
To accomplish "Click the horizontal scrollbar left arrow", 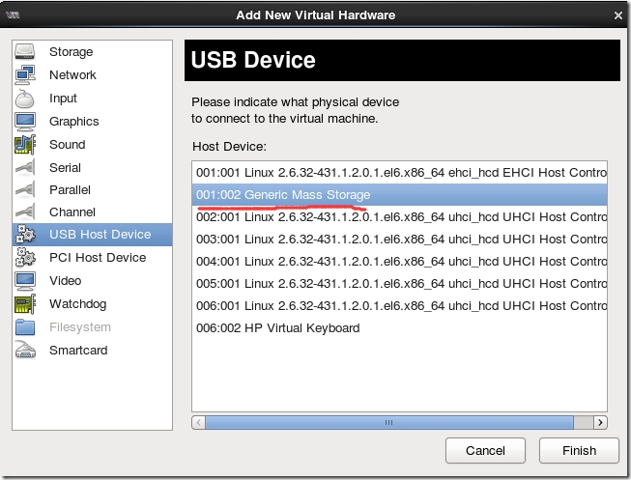I will (200, 423).
